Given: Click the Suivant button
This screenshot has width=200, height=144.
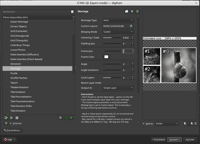Looking at the screenshot, I should [174, 140].
